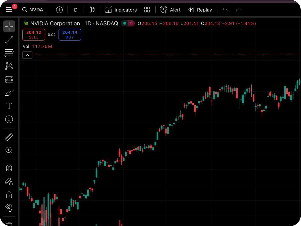Toggle Magnet mode on
Viewport: 301px width, 226px height.
tap(9, 168)
